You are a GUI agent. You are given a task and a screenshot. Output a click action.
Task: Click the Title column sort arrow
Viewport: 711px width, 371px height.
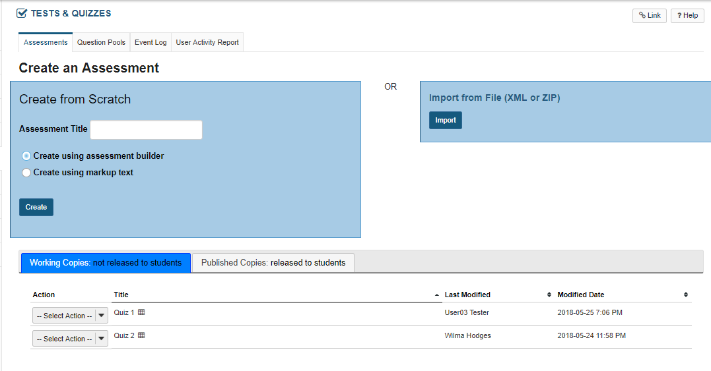pos(436,295)
